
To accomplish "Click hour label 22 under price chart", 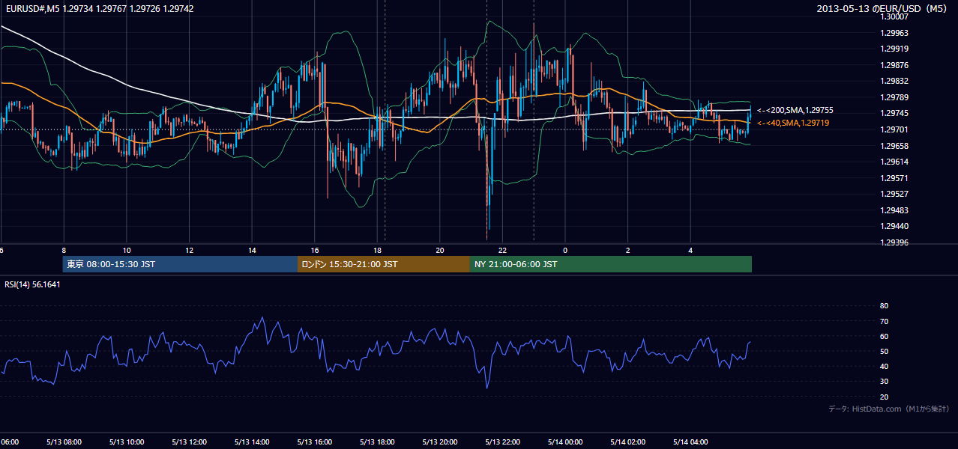I will point(503,250).
